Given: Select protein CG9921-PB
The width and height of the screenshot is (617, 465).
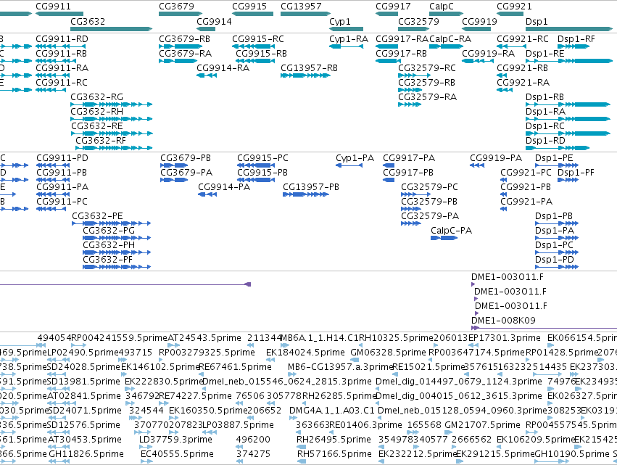Looking at the screenshot, I should [504, 194].
